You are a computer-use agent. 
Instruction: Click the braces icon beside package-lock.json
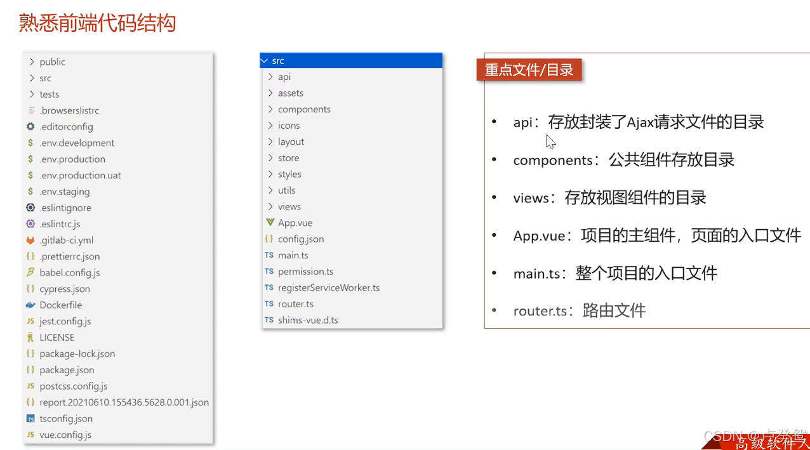[x=30, y=354]
